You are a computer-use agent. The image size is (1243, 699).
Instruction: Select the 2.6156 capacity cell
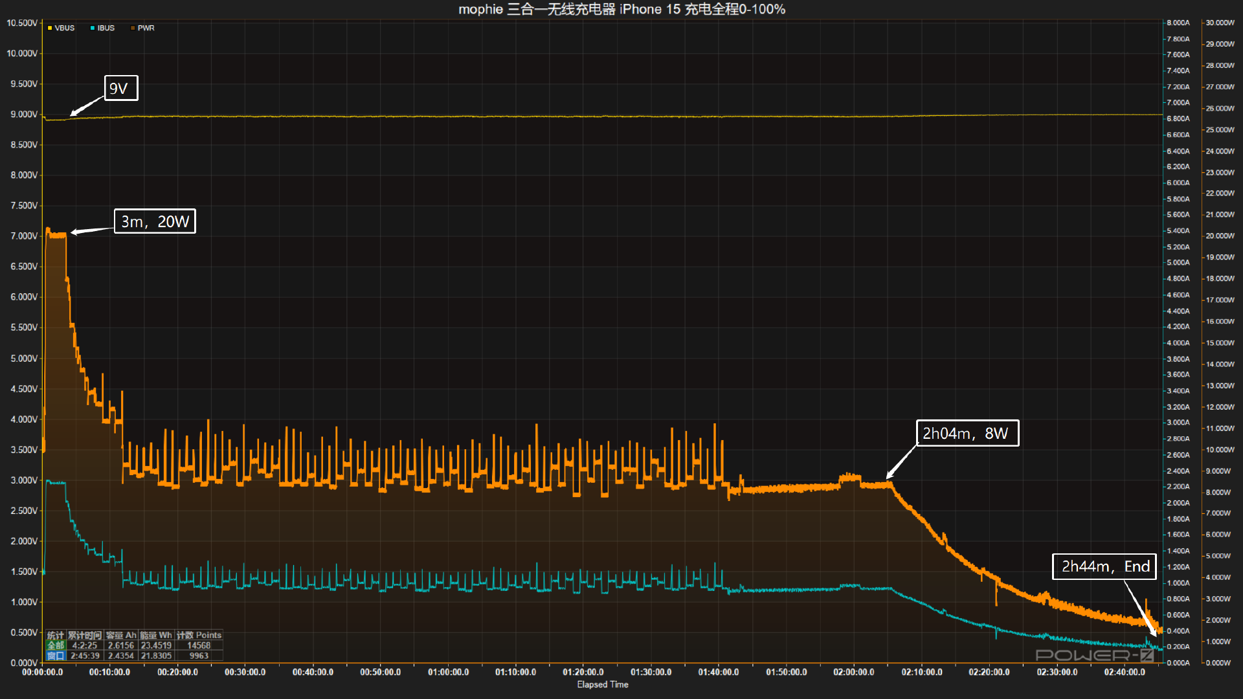(x=121, y=645)
